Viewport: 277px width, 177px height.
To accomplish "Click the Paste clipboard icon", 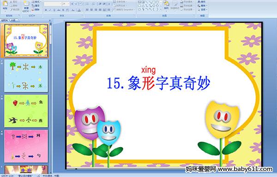I will (x=5, y=5).
